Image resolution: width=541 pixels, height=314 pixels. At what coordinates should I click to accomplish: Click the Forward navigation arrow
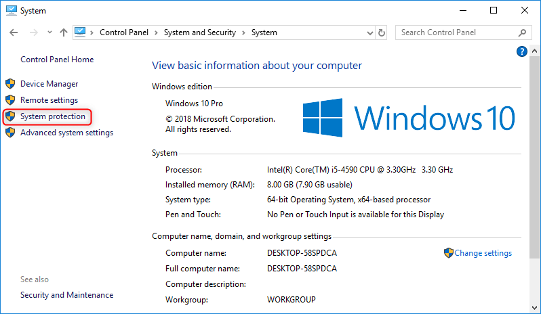[34, 32]
